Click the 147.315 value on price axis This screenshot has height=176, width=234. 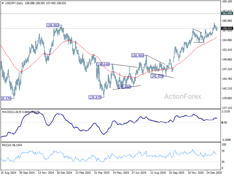[227, 69]
